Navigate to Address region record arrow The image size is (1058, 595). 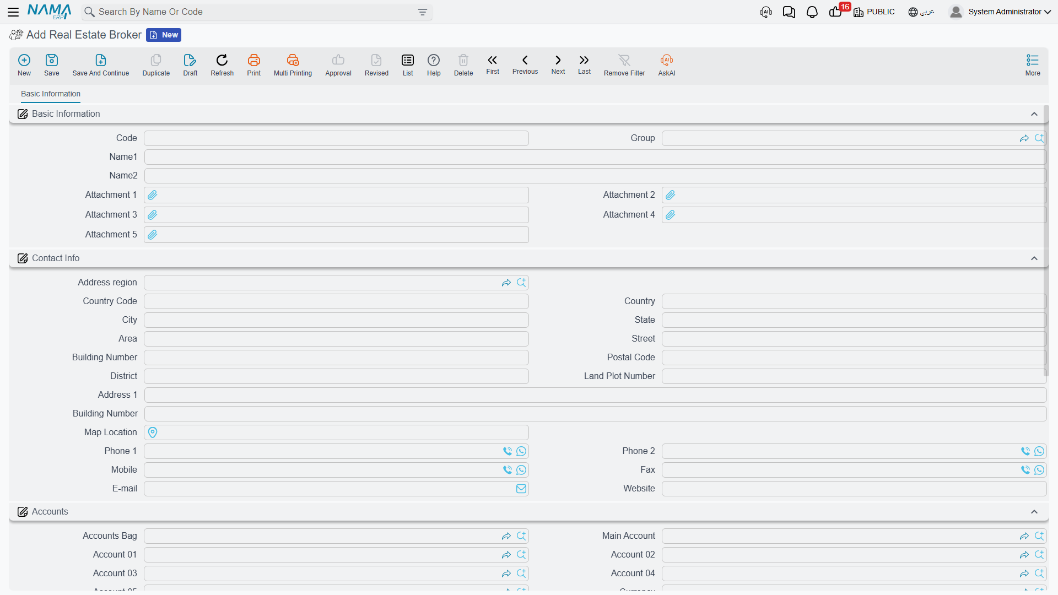click(506, 283)
